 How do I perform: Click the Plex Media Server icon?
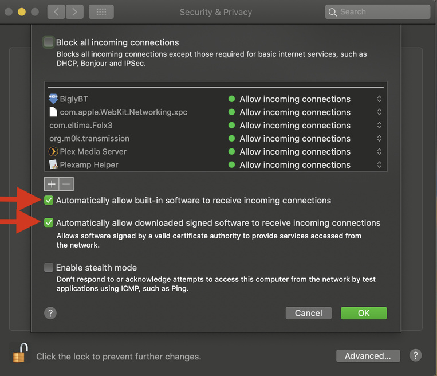click(53, 152)
